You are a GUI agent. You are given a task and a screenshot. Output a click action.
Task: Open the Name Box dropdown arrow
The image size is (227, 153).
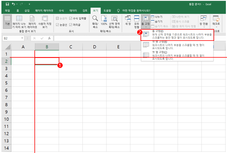[x=22, y=38]
